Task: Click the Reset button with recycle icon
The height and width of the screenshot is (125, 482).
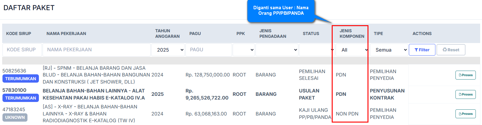Action: tap(451, 50)
